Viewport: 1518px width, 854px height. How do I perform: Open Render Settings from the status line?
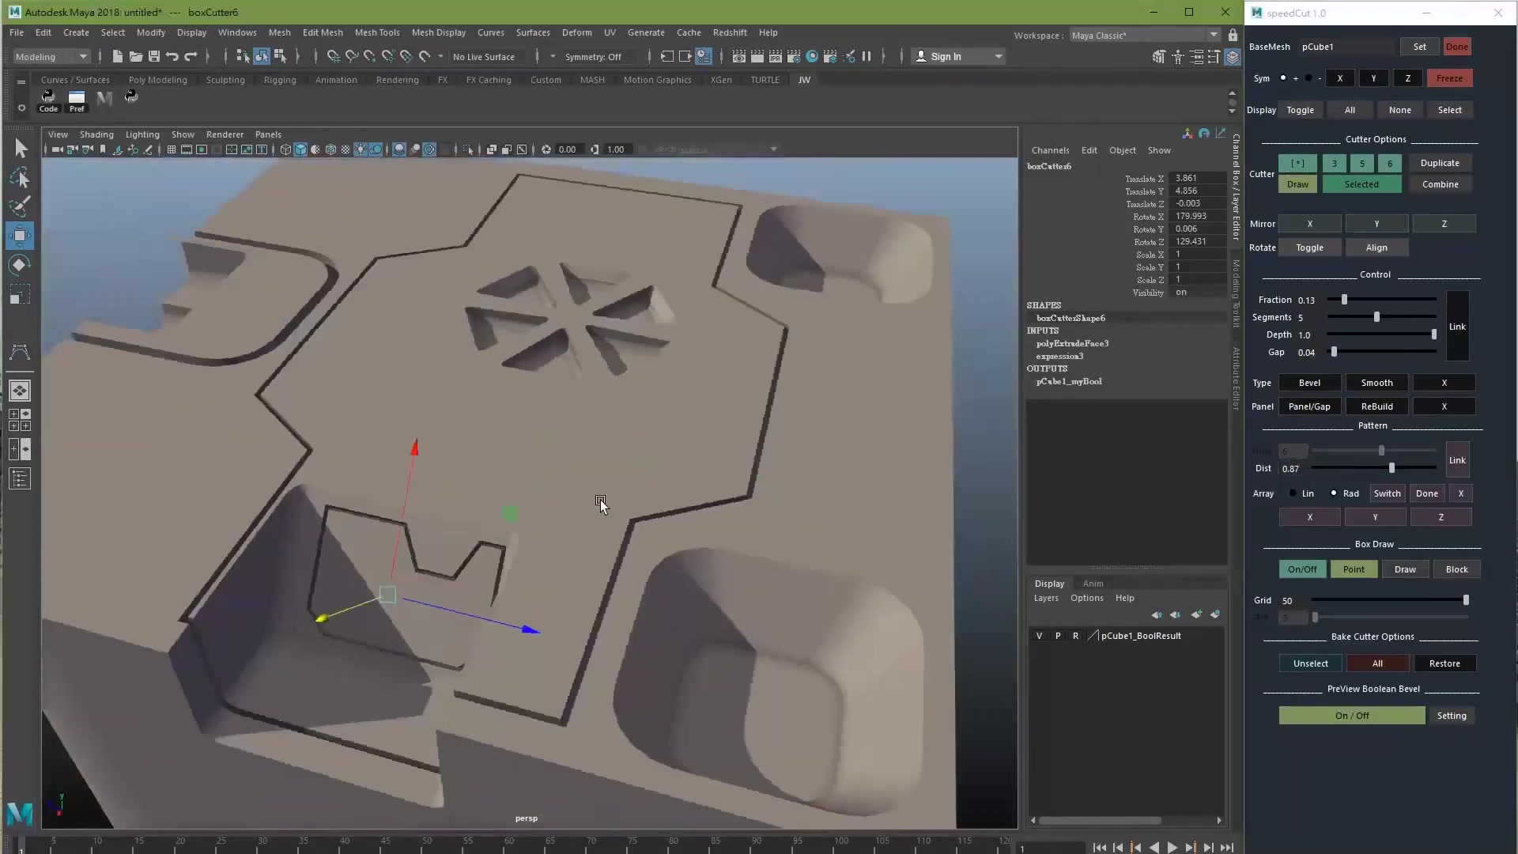[x=794, y=56]
